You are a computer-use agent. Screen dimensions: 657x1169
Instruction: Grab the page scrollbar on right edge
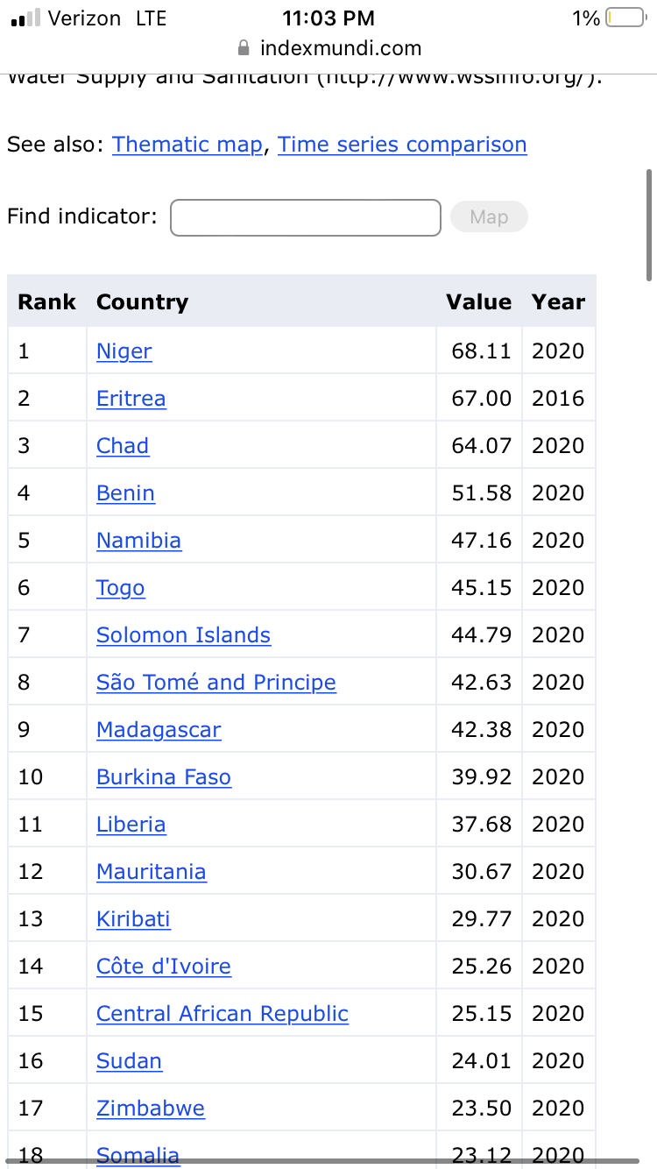point(649,225)
